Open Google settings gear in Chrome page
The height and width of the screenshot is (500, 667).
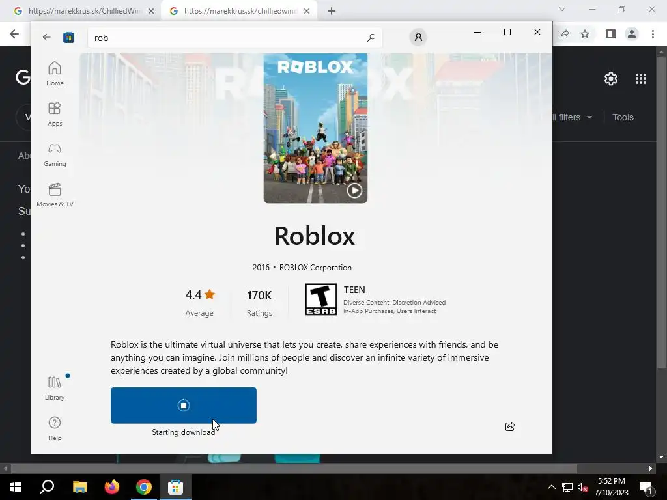point(611,79)
